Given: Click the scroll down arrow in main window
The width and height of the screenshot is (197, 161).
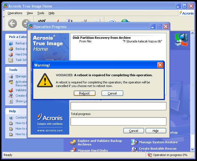Looking at the screenshot, I should (192, 149).
